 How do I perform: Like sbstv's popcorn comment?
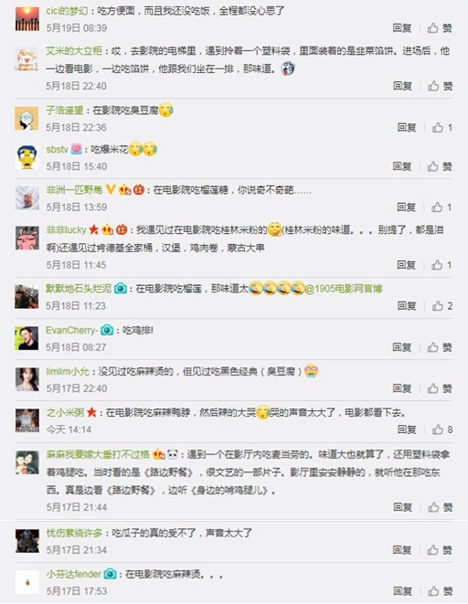point(439,166)
